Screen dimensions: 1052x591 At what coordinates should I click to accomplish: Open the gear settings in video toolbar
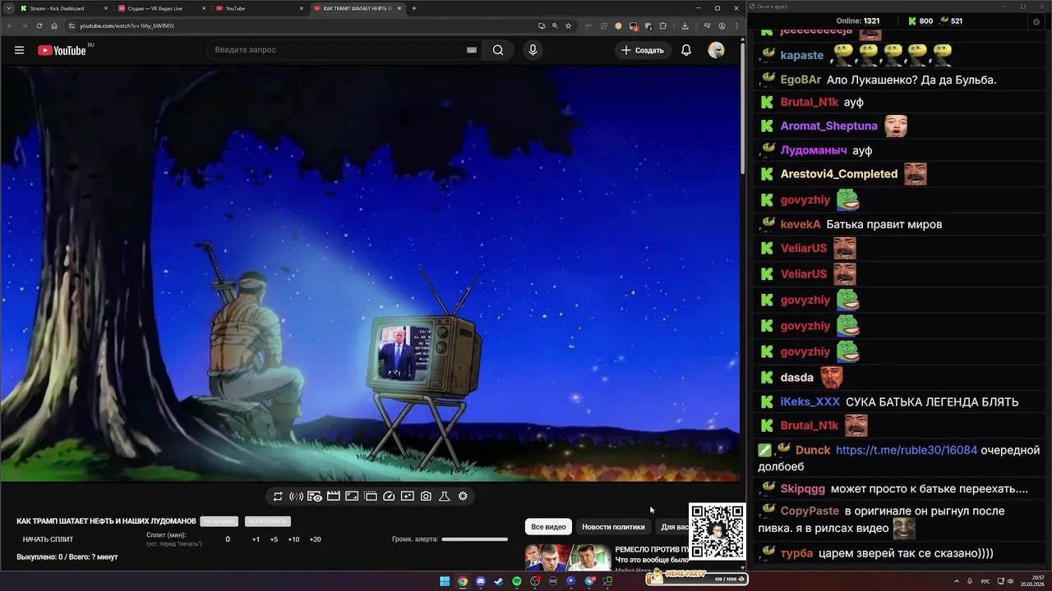tap(463, 497)
